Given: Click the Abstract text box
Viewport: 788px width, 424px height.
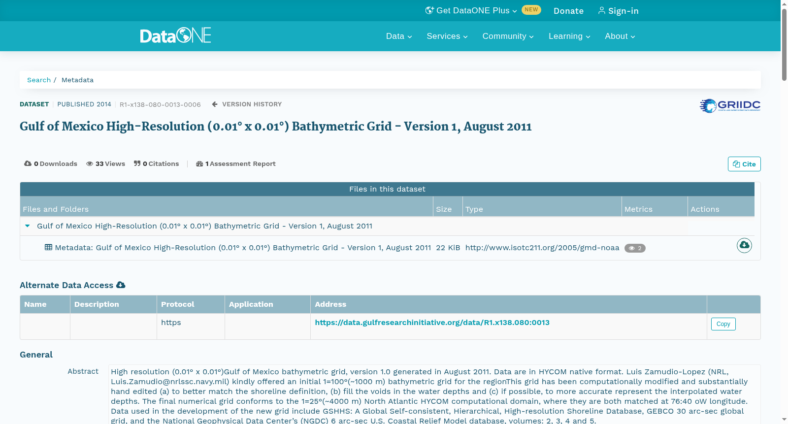Looking at the screenshot, I should point(434,394).
